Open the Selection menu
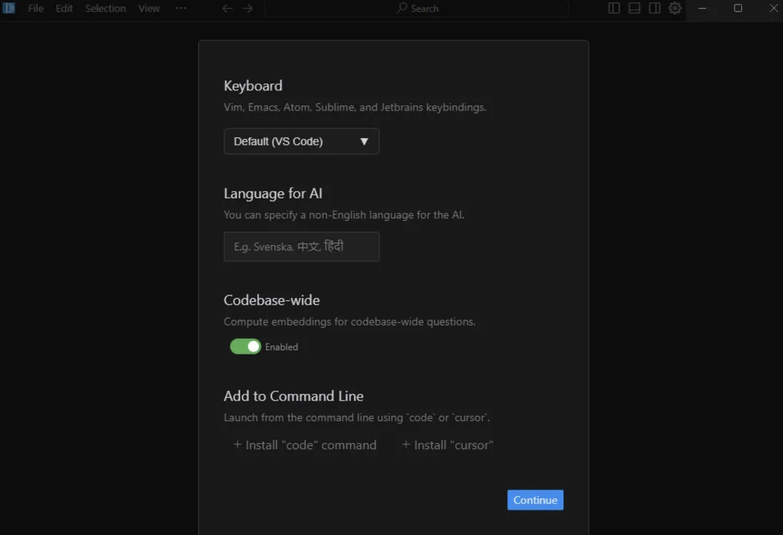The height and width of the screenshot is (535, 783). click(106, 8)
